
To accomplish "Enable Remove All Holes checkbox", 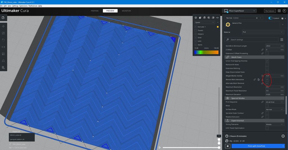I will (x=267, y=65).
